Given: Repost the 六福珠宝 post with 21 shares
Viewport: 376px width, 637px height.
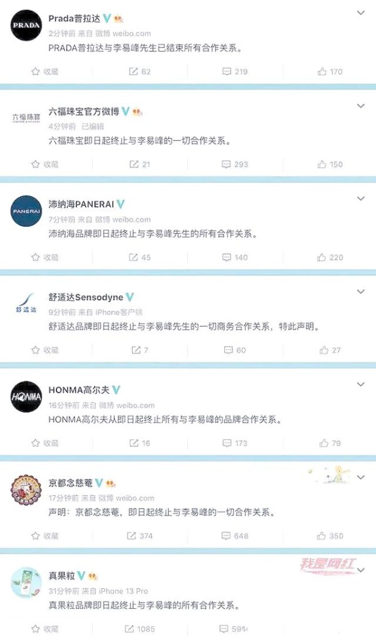Looking at the screenshot, I should (139, 164).
